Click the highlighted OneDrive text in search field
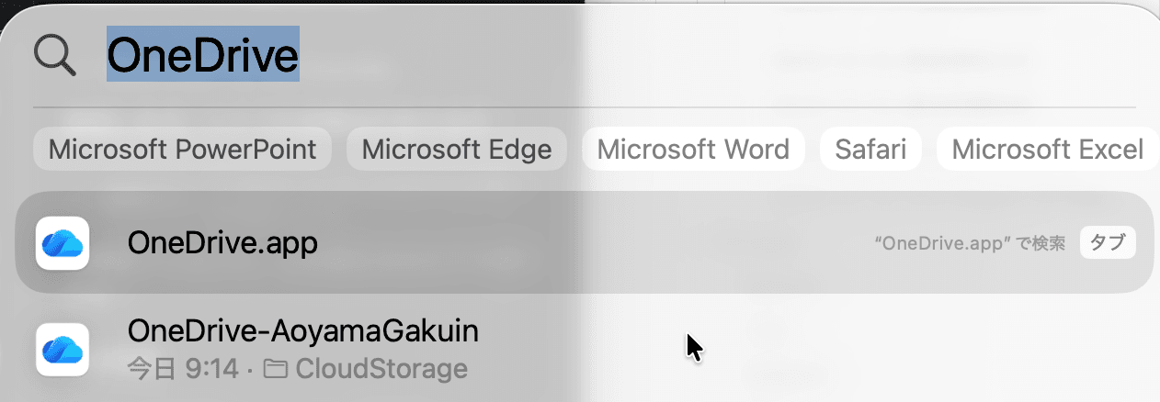The image size is (1160, 402). tap(203, 55)
